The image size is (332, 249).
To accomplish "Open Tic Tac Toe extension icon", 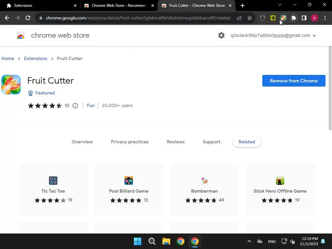I will tap(53, 181).
